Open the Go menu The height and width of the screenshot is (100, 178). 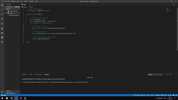pyautogui.click(x=22, y=1)
